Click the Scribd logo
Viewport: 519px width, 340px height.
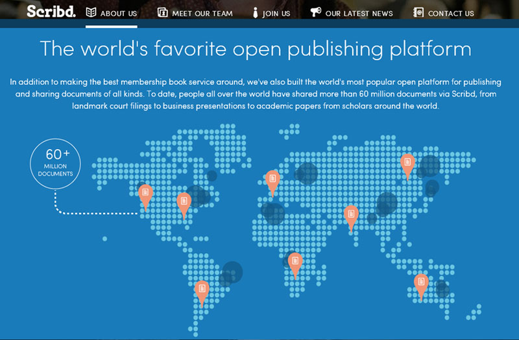[x=51, y=11]
